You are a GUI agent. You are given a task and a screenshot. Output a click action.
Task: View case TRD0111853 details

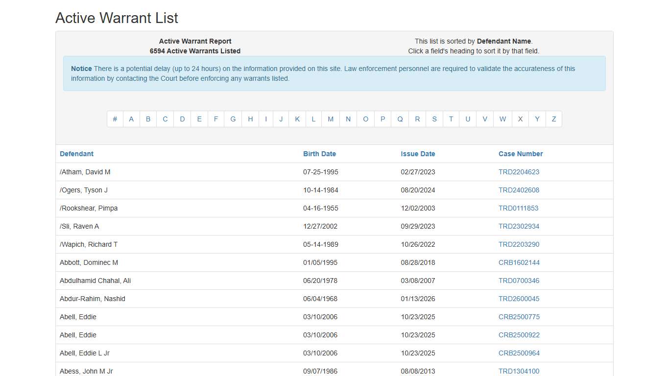click(518, 208)
